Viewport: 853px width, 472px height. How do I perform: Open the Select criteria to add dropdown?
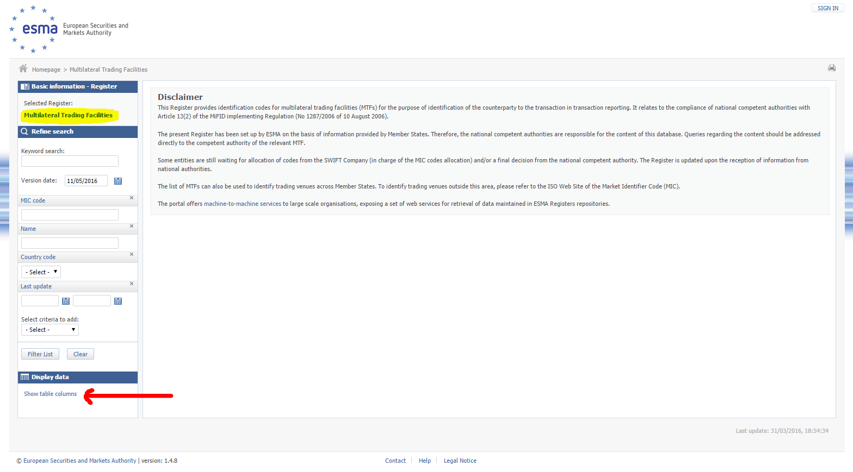50,330
